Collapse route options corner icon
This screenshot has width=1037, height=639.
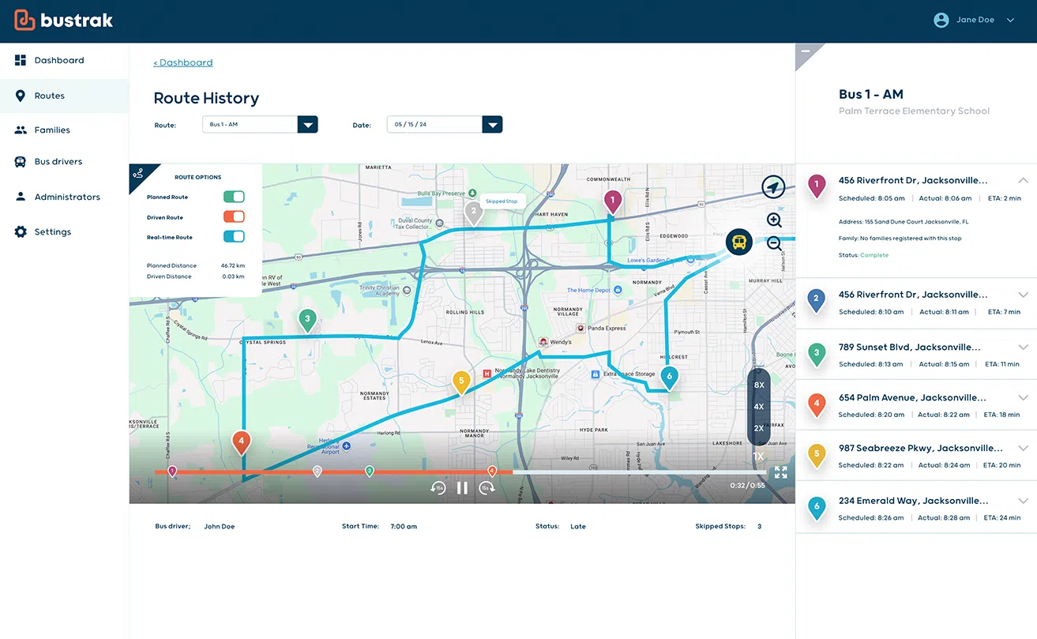(139, 174)
